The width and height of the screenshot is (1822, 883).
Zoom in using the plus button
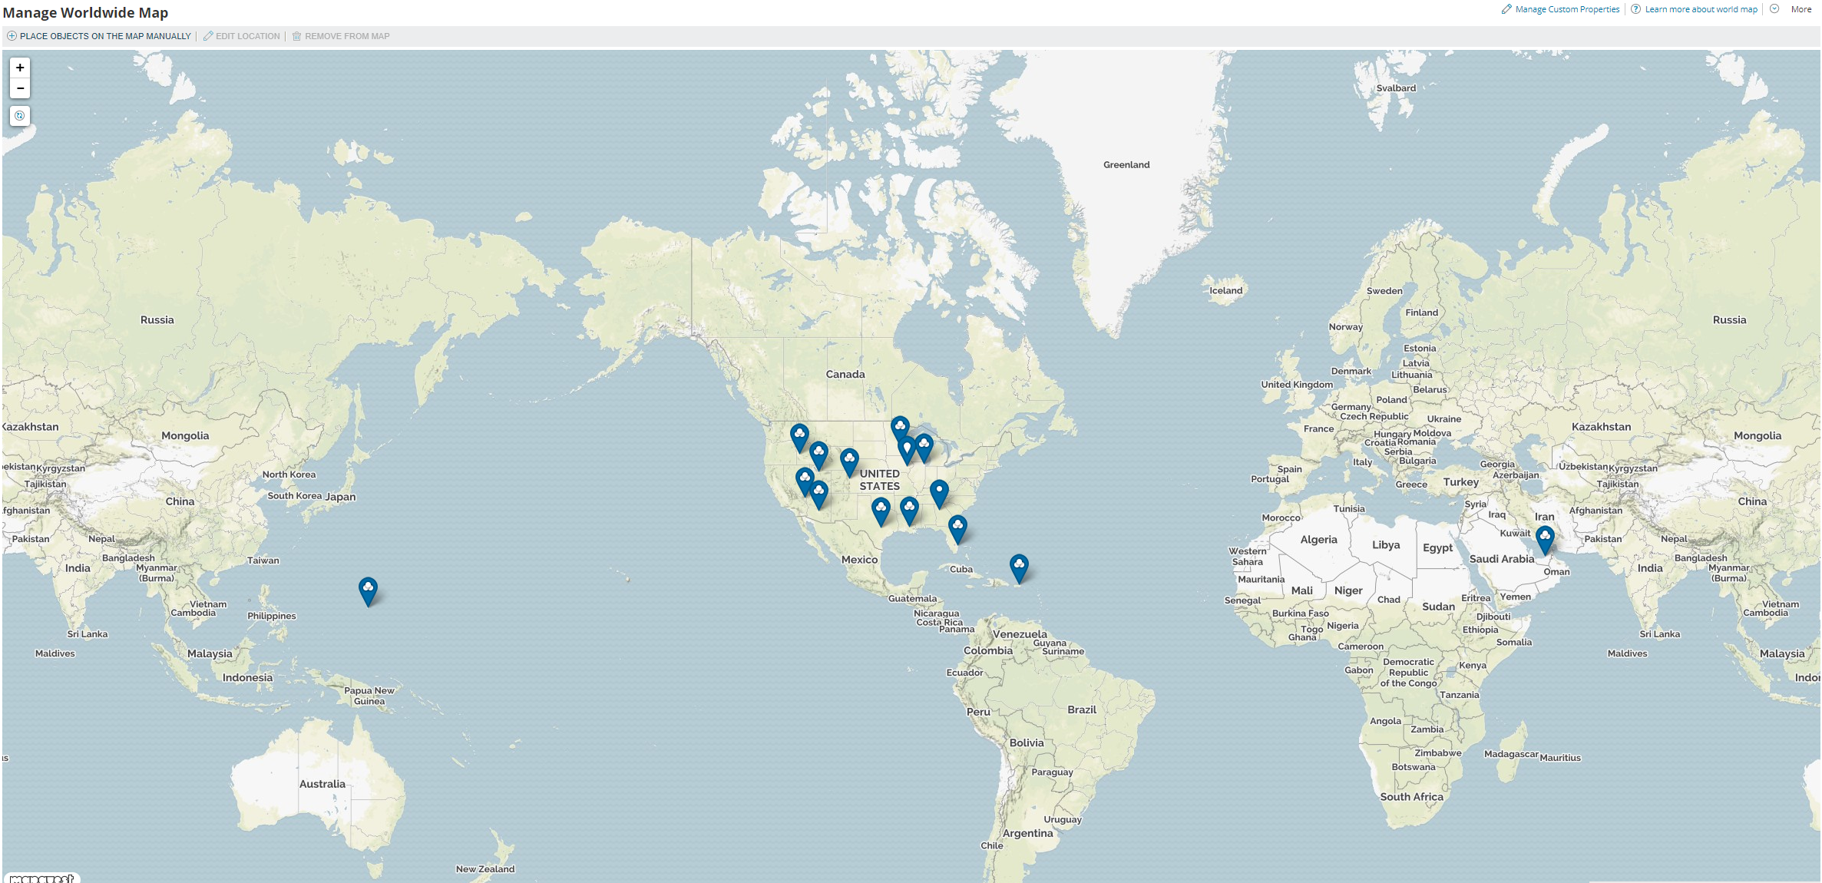20,68
